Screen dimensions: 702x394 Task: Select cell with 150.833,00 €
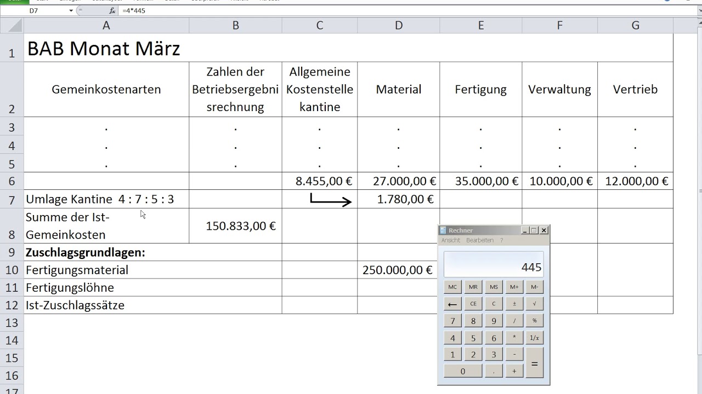235,225
